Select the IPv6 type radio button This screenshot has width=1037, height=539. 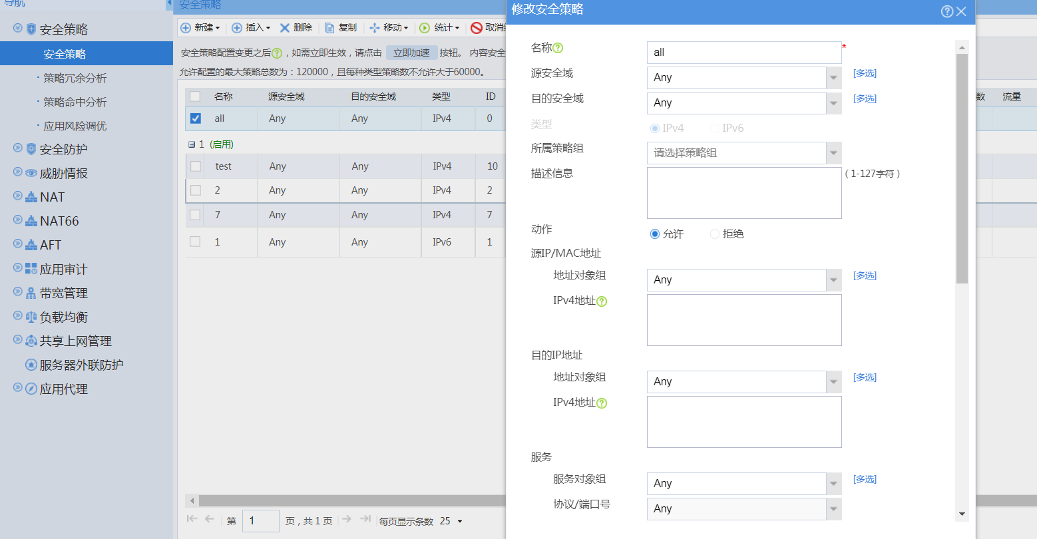[x=715, y=128]
